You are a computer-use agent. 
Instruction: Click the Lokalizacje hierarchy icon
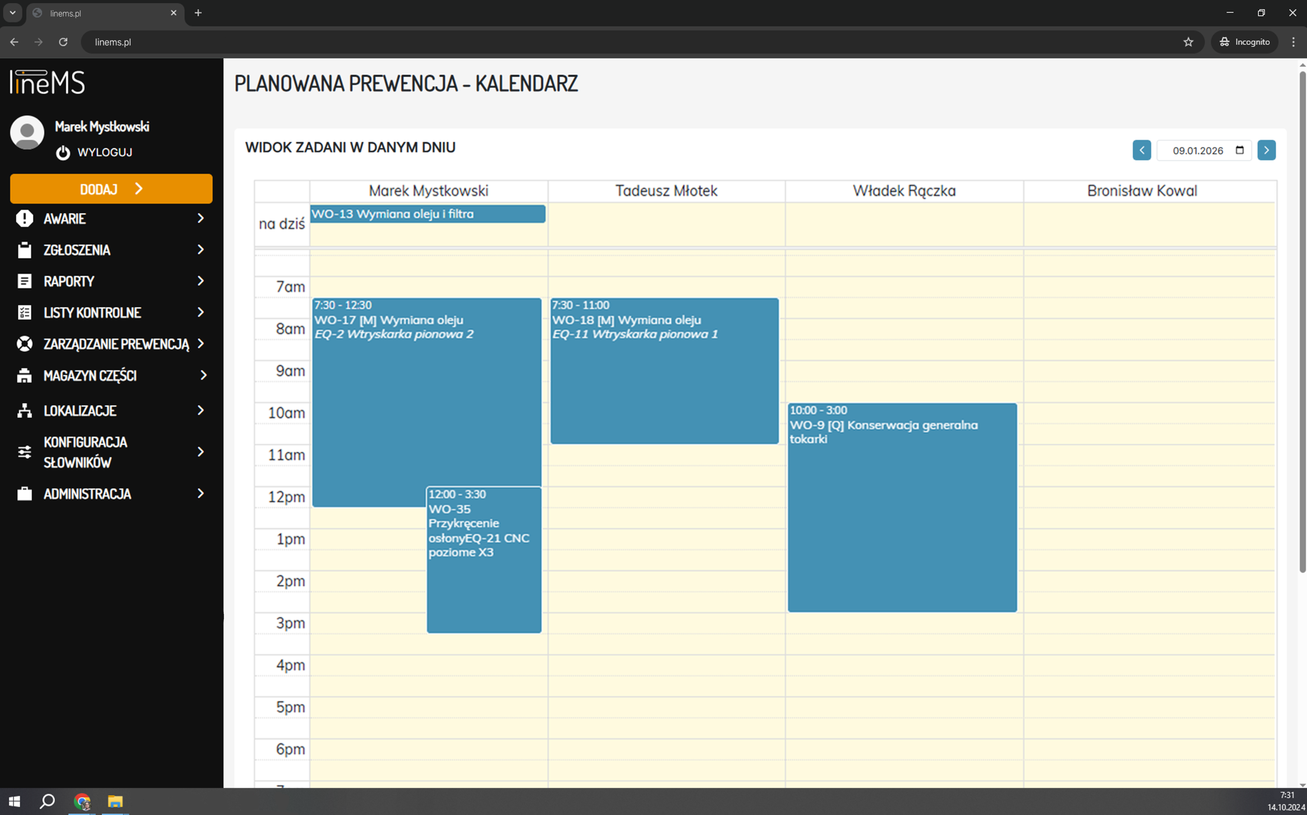(24, 411)
